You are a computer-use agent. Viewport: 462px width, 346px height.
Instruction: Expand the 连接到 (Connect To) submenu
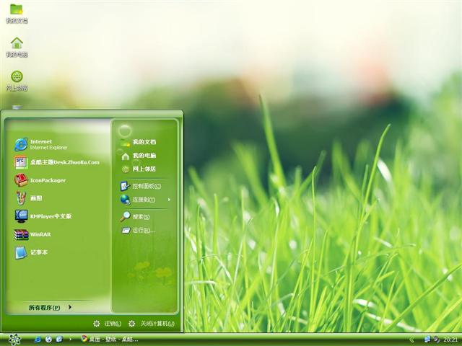(144, 200)
